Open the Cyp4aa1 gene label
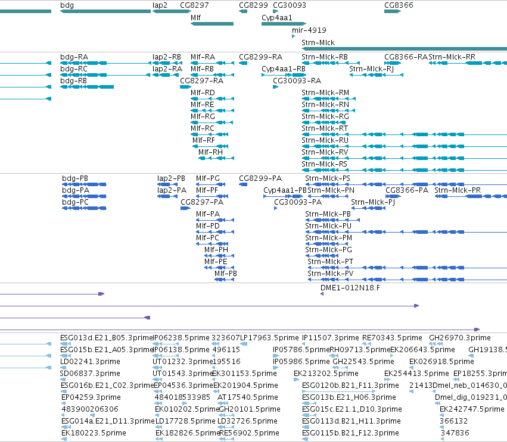Screen dimensions: 507x442 (277, 17)
